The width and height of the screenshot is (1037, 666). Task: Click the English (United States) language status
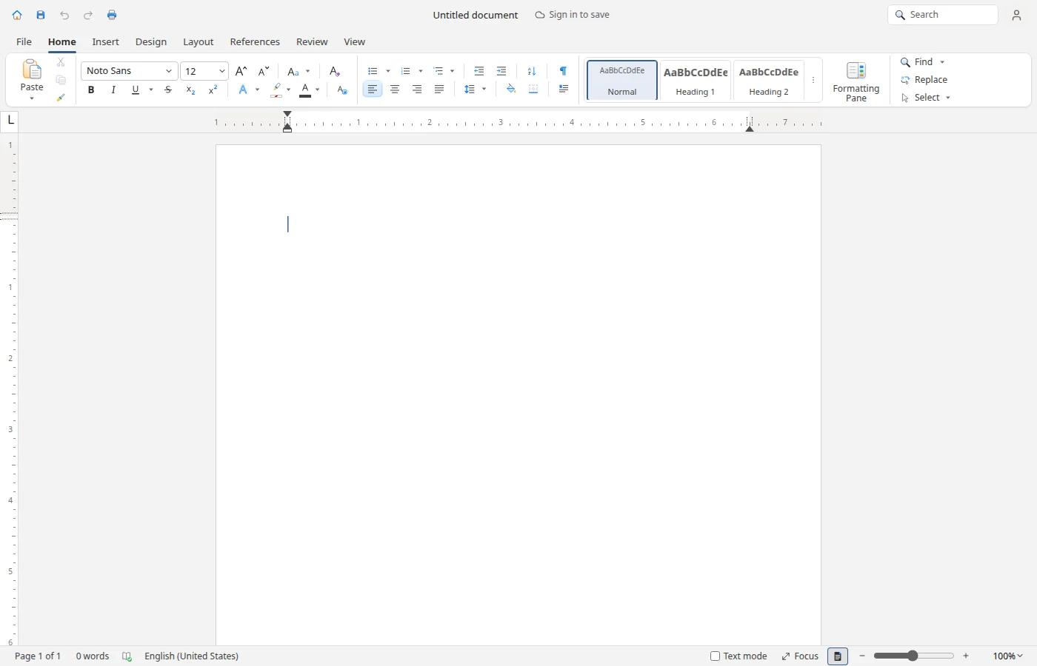[x=192, y=656]
